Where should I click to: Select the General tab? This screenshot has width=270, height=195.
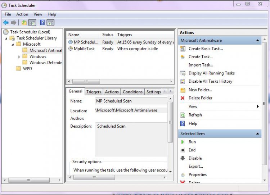pos(76,91)
